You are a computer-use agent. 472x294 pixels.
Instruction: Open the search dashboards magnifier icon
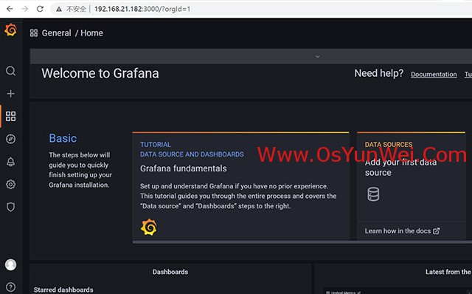10,71
